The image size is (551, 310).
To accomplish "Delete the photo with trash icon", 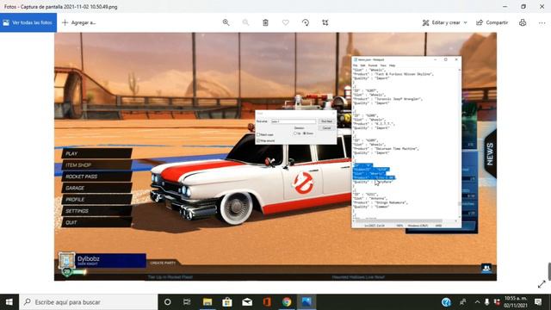I will pyautogui.click(x=266, y=22).
